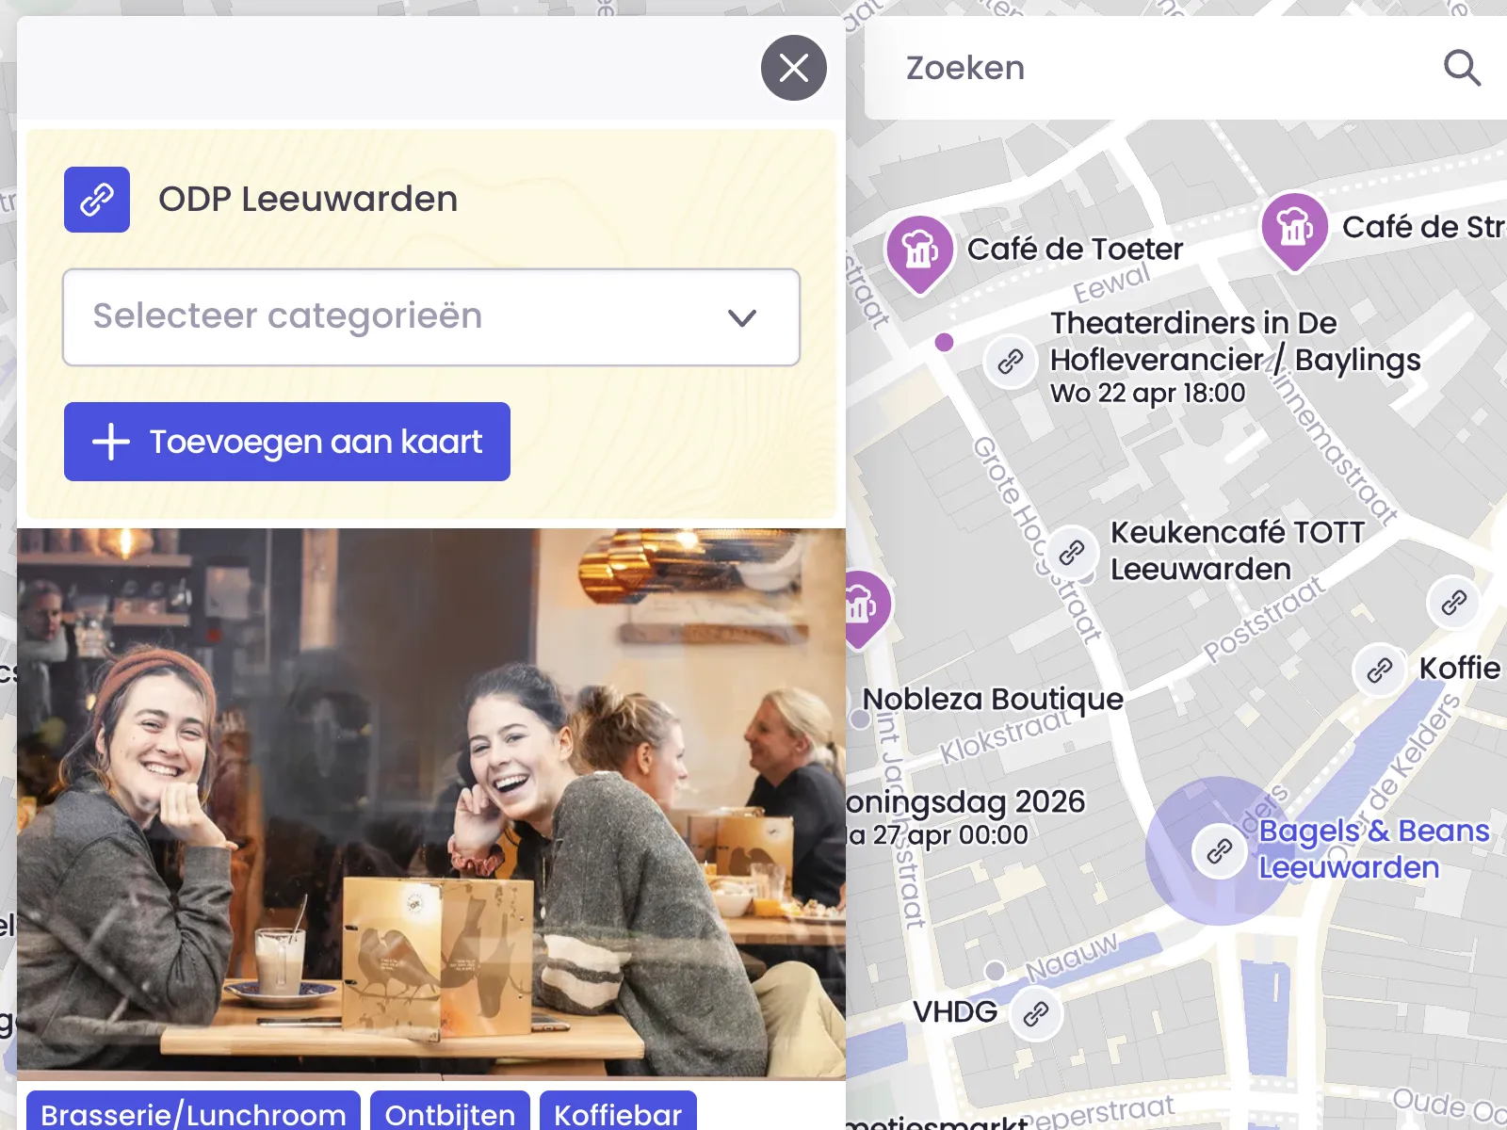Click the purple dot marker on Eewal
Screen dimensions: 1507x1130
944,342
